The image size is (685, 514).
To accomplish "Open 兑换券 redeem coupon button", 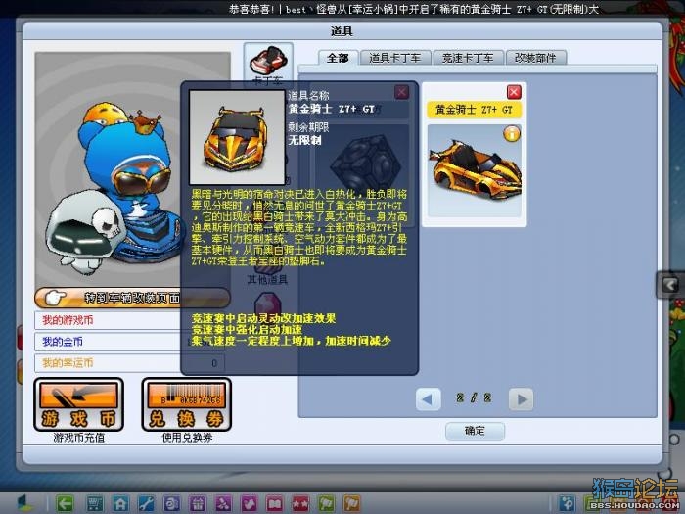I will point(187,404).
